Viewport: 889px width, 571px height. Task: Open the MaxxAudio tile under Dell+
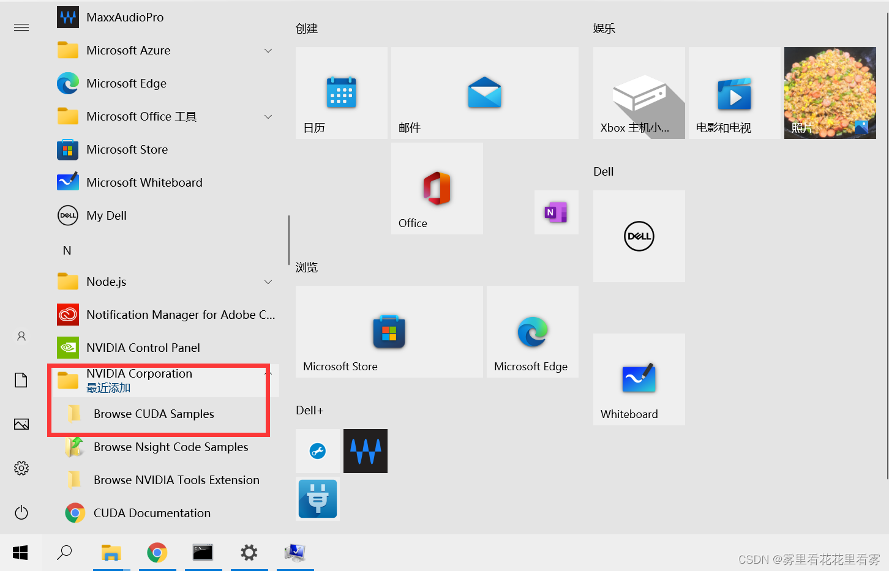tap(366, 451)
